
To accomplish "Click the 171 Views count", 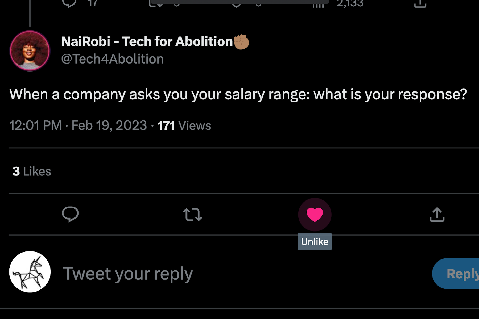I will [x=184, y=125].
